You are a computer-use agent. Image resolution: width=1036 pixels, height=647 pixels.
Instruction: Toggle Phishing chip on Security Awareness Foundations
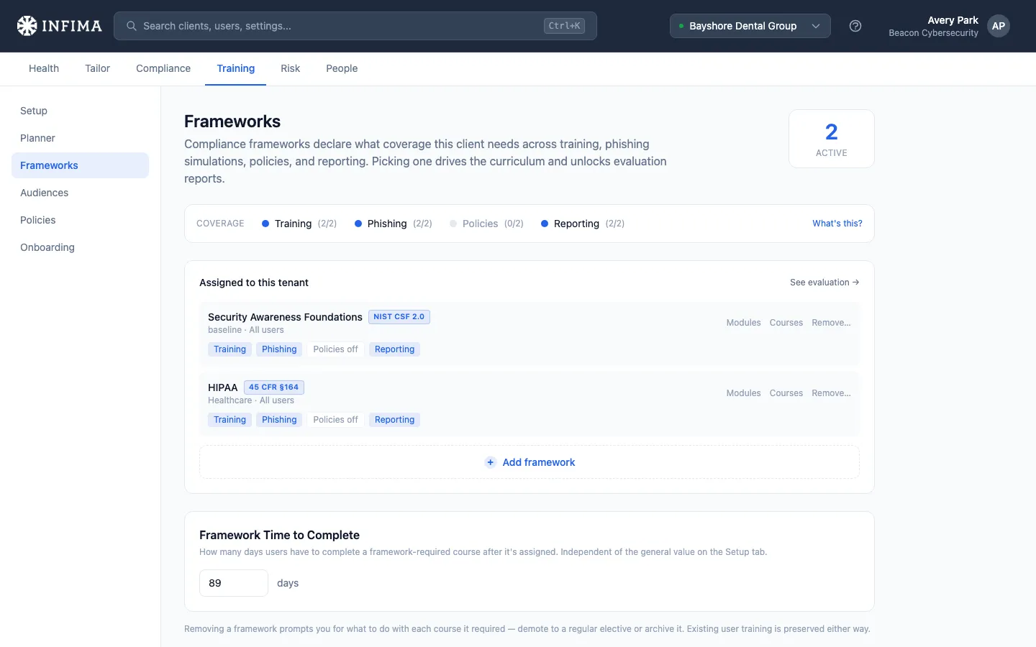tap(279, 349)
